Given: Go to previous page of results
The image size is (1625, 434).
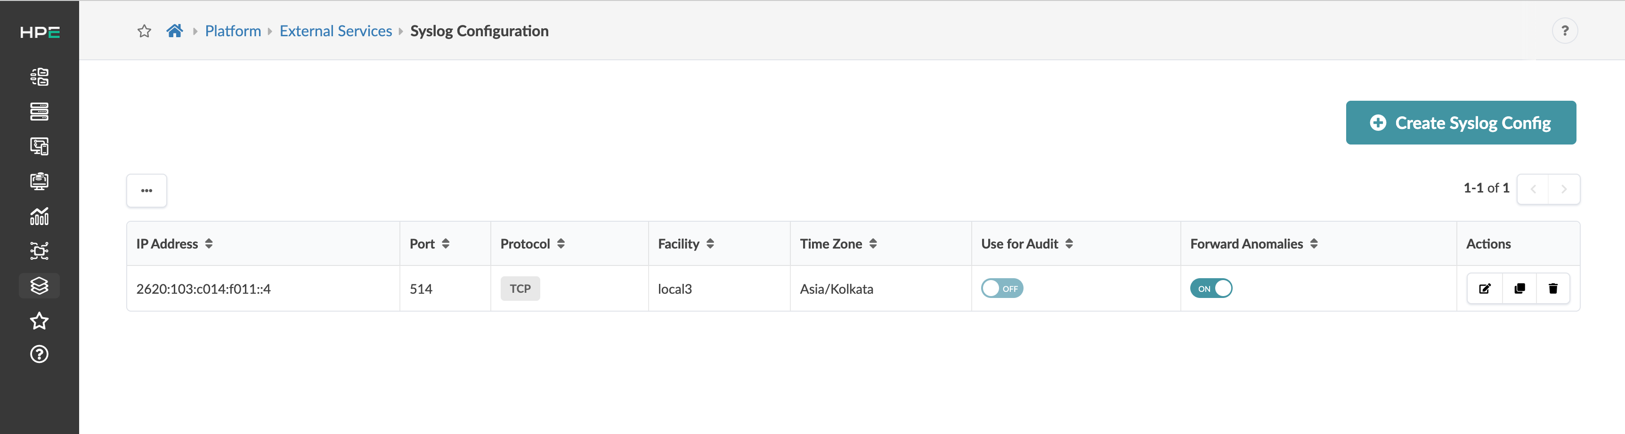Looking at the screenshot, I should (1533, 189).
